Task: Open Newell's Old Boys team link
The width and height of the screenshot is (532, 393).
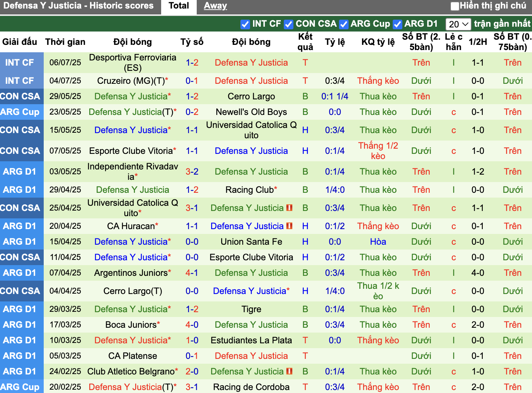Action: (x=251, y=112)
